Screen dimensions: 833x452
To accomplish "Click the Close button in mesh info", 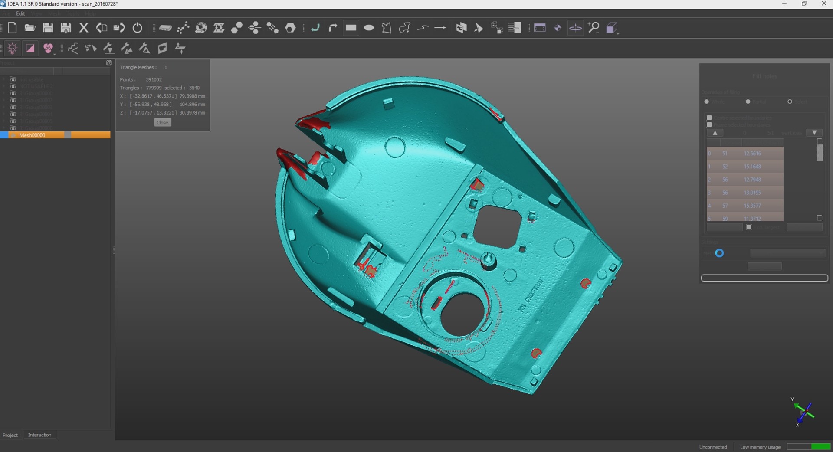I will [x=162, y=123].
